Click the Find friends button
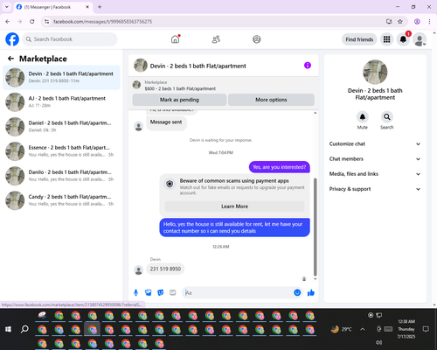The width and height of the screenshot is (437, 350). (x=359, y=39)
